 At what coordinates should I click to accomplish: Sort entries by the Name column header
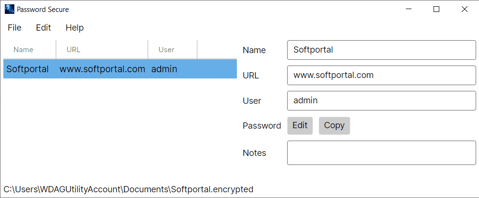[23, 50]
